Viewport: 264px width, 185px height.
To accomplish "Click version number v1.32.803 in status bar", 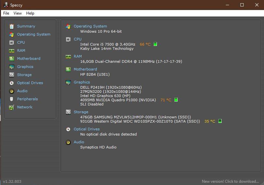I will [12, 181].
